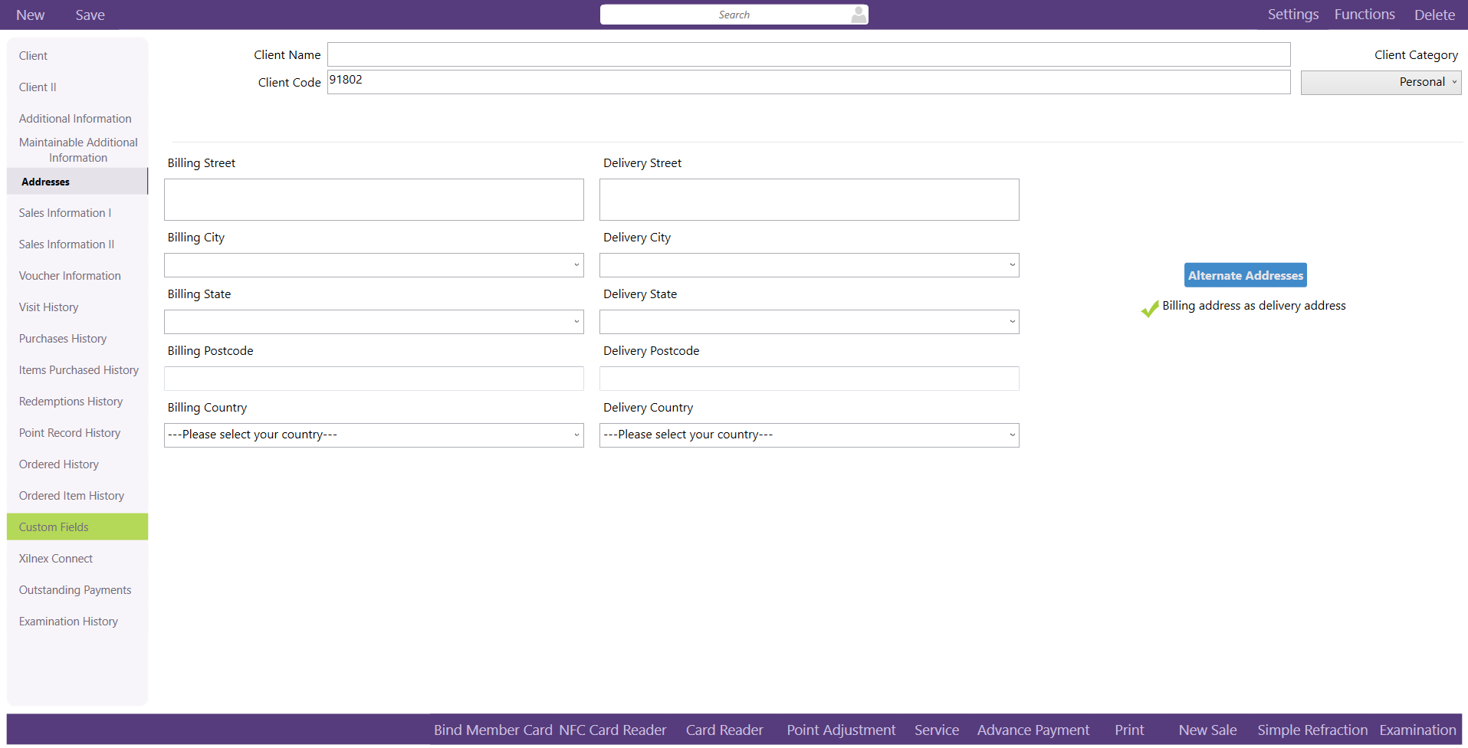Go to Sales Information I tab

(x=65, y=213)
